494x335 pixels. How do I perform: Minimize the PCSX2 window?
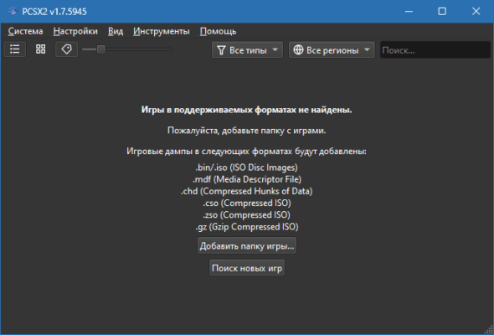tap(409, 12)
